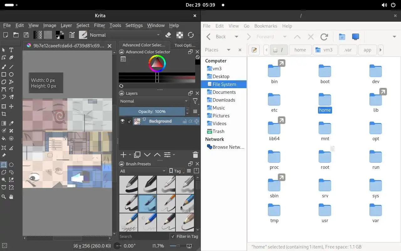The height and width of the screenshot is (251, 401).
Task: Select the Elliptical Selection tool
Action: tap(11, 165)
